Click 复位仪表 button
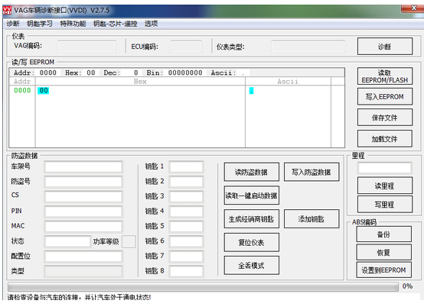The image size is (424, 307). [x=252, y=243]
